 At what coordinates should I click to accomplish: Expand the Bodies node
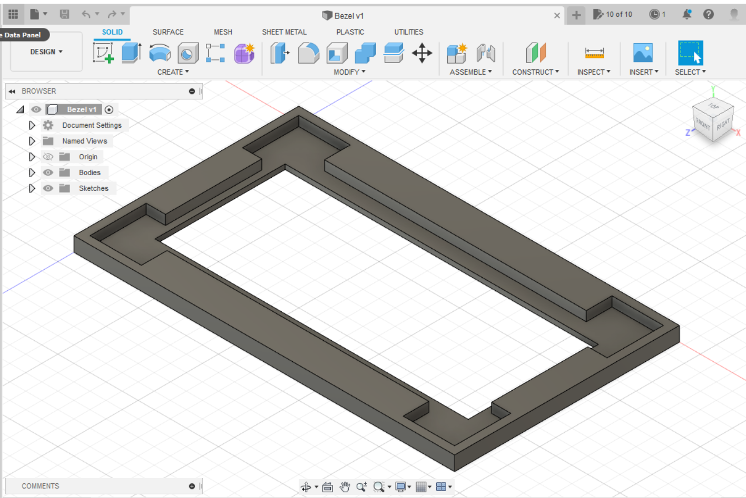pyautogui.click(x=32, y=172)
